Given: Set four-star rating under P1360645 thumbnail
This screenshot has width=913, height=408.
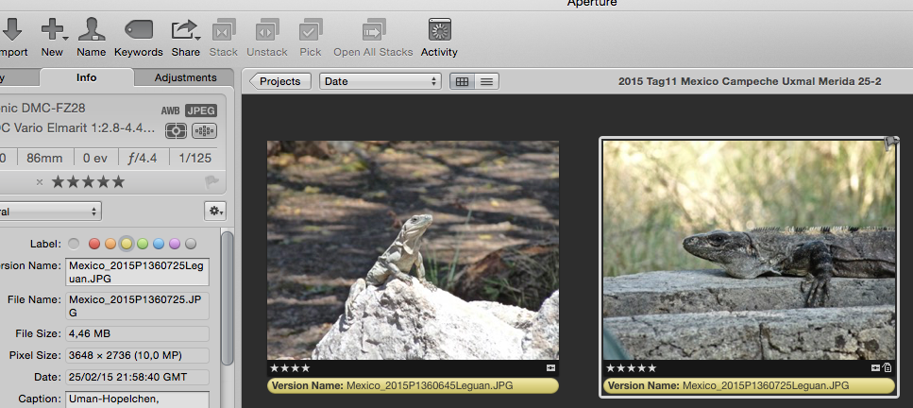Looking at the screenshot, I should coord(290,368).
